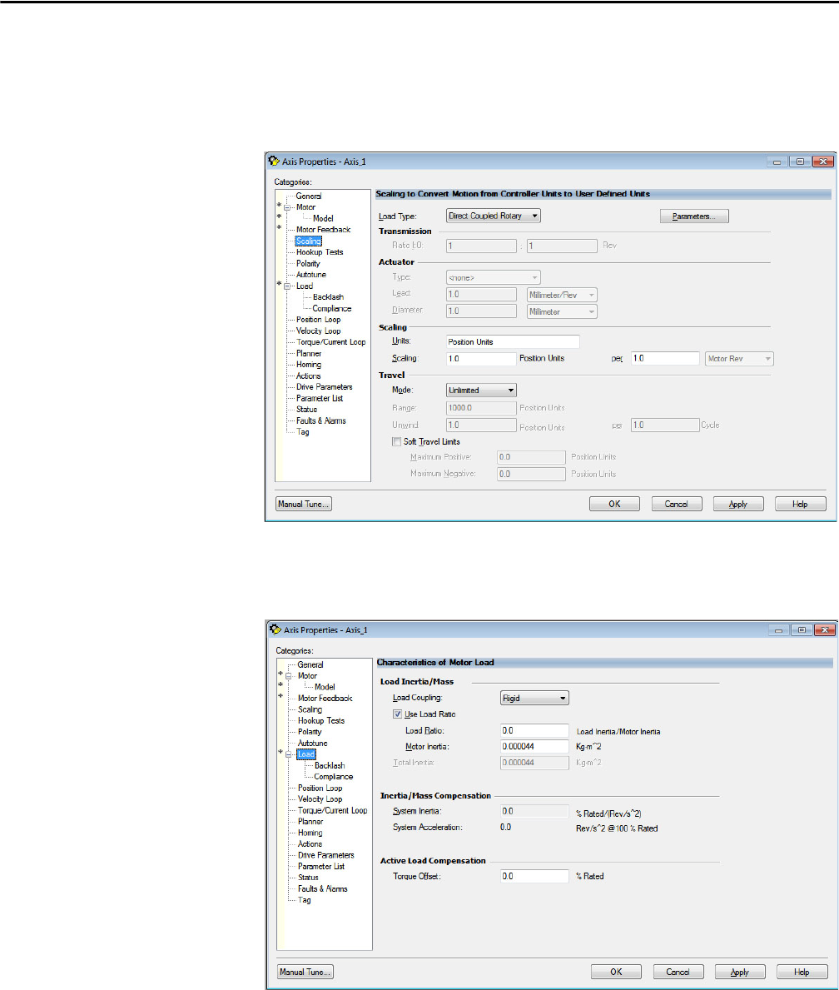Select Hookup Tests category in top dialog
Image resolution: width=839 pixels, height=990 pixels.
319,252
